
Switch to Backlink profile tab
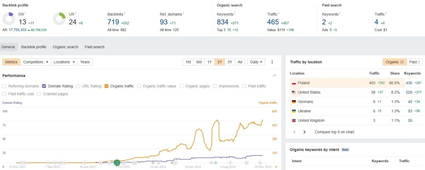tap(34, 47)
